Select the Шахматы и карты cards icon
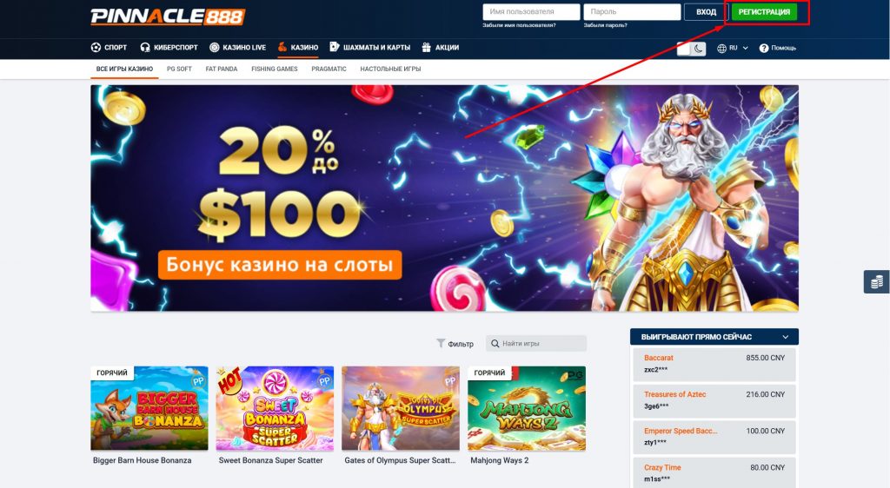 (335, 47)
